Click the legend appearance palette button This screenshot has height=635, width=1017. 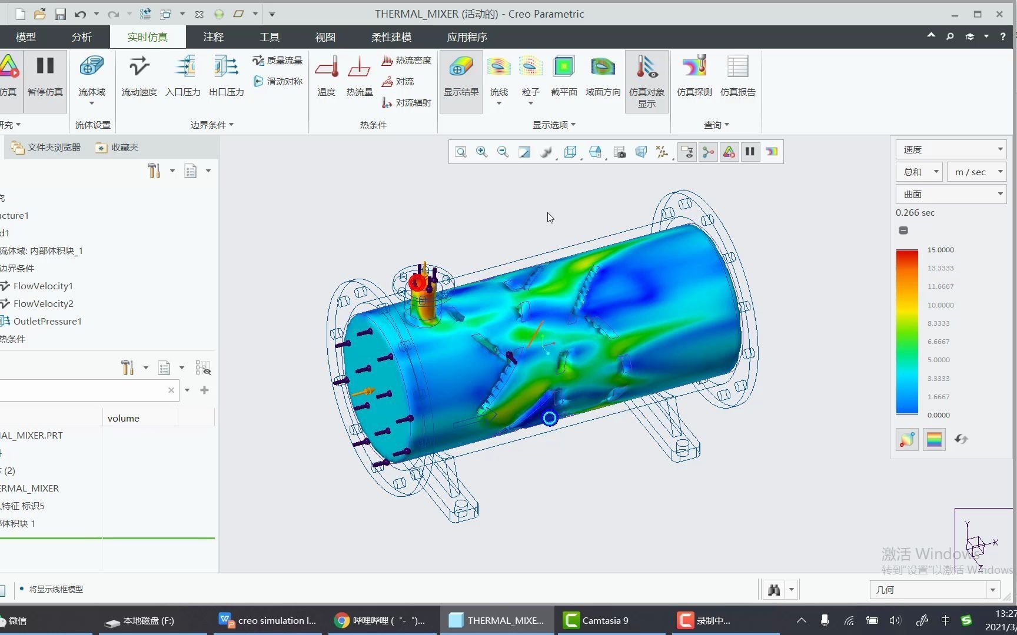907,439
